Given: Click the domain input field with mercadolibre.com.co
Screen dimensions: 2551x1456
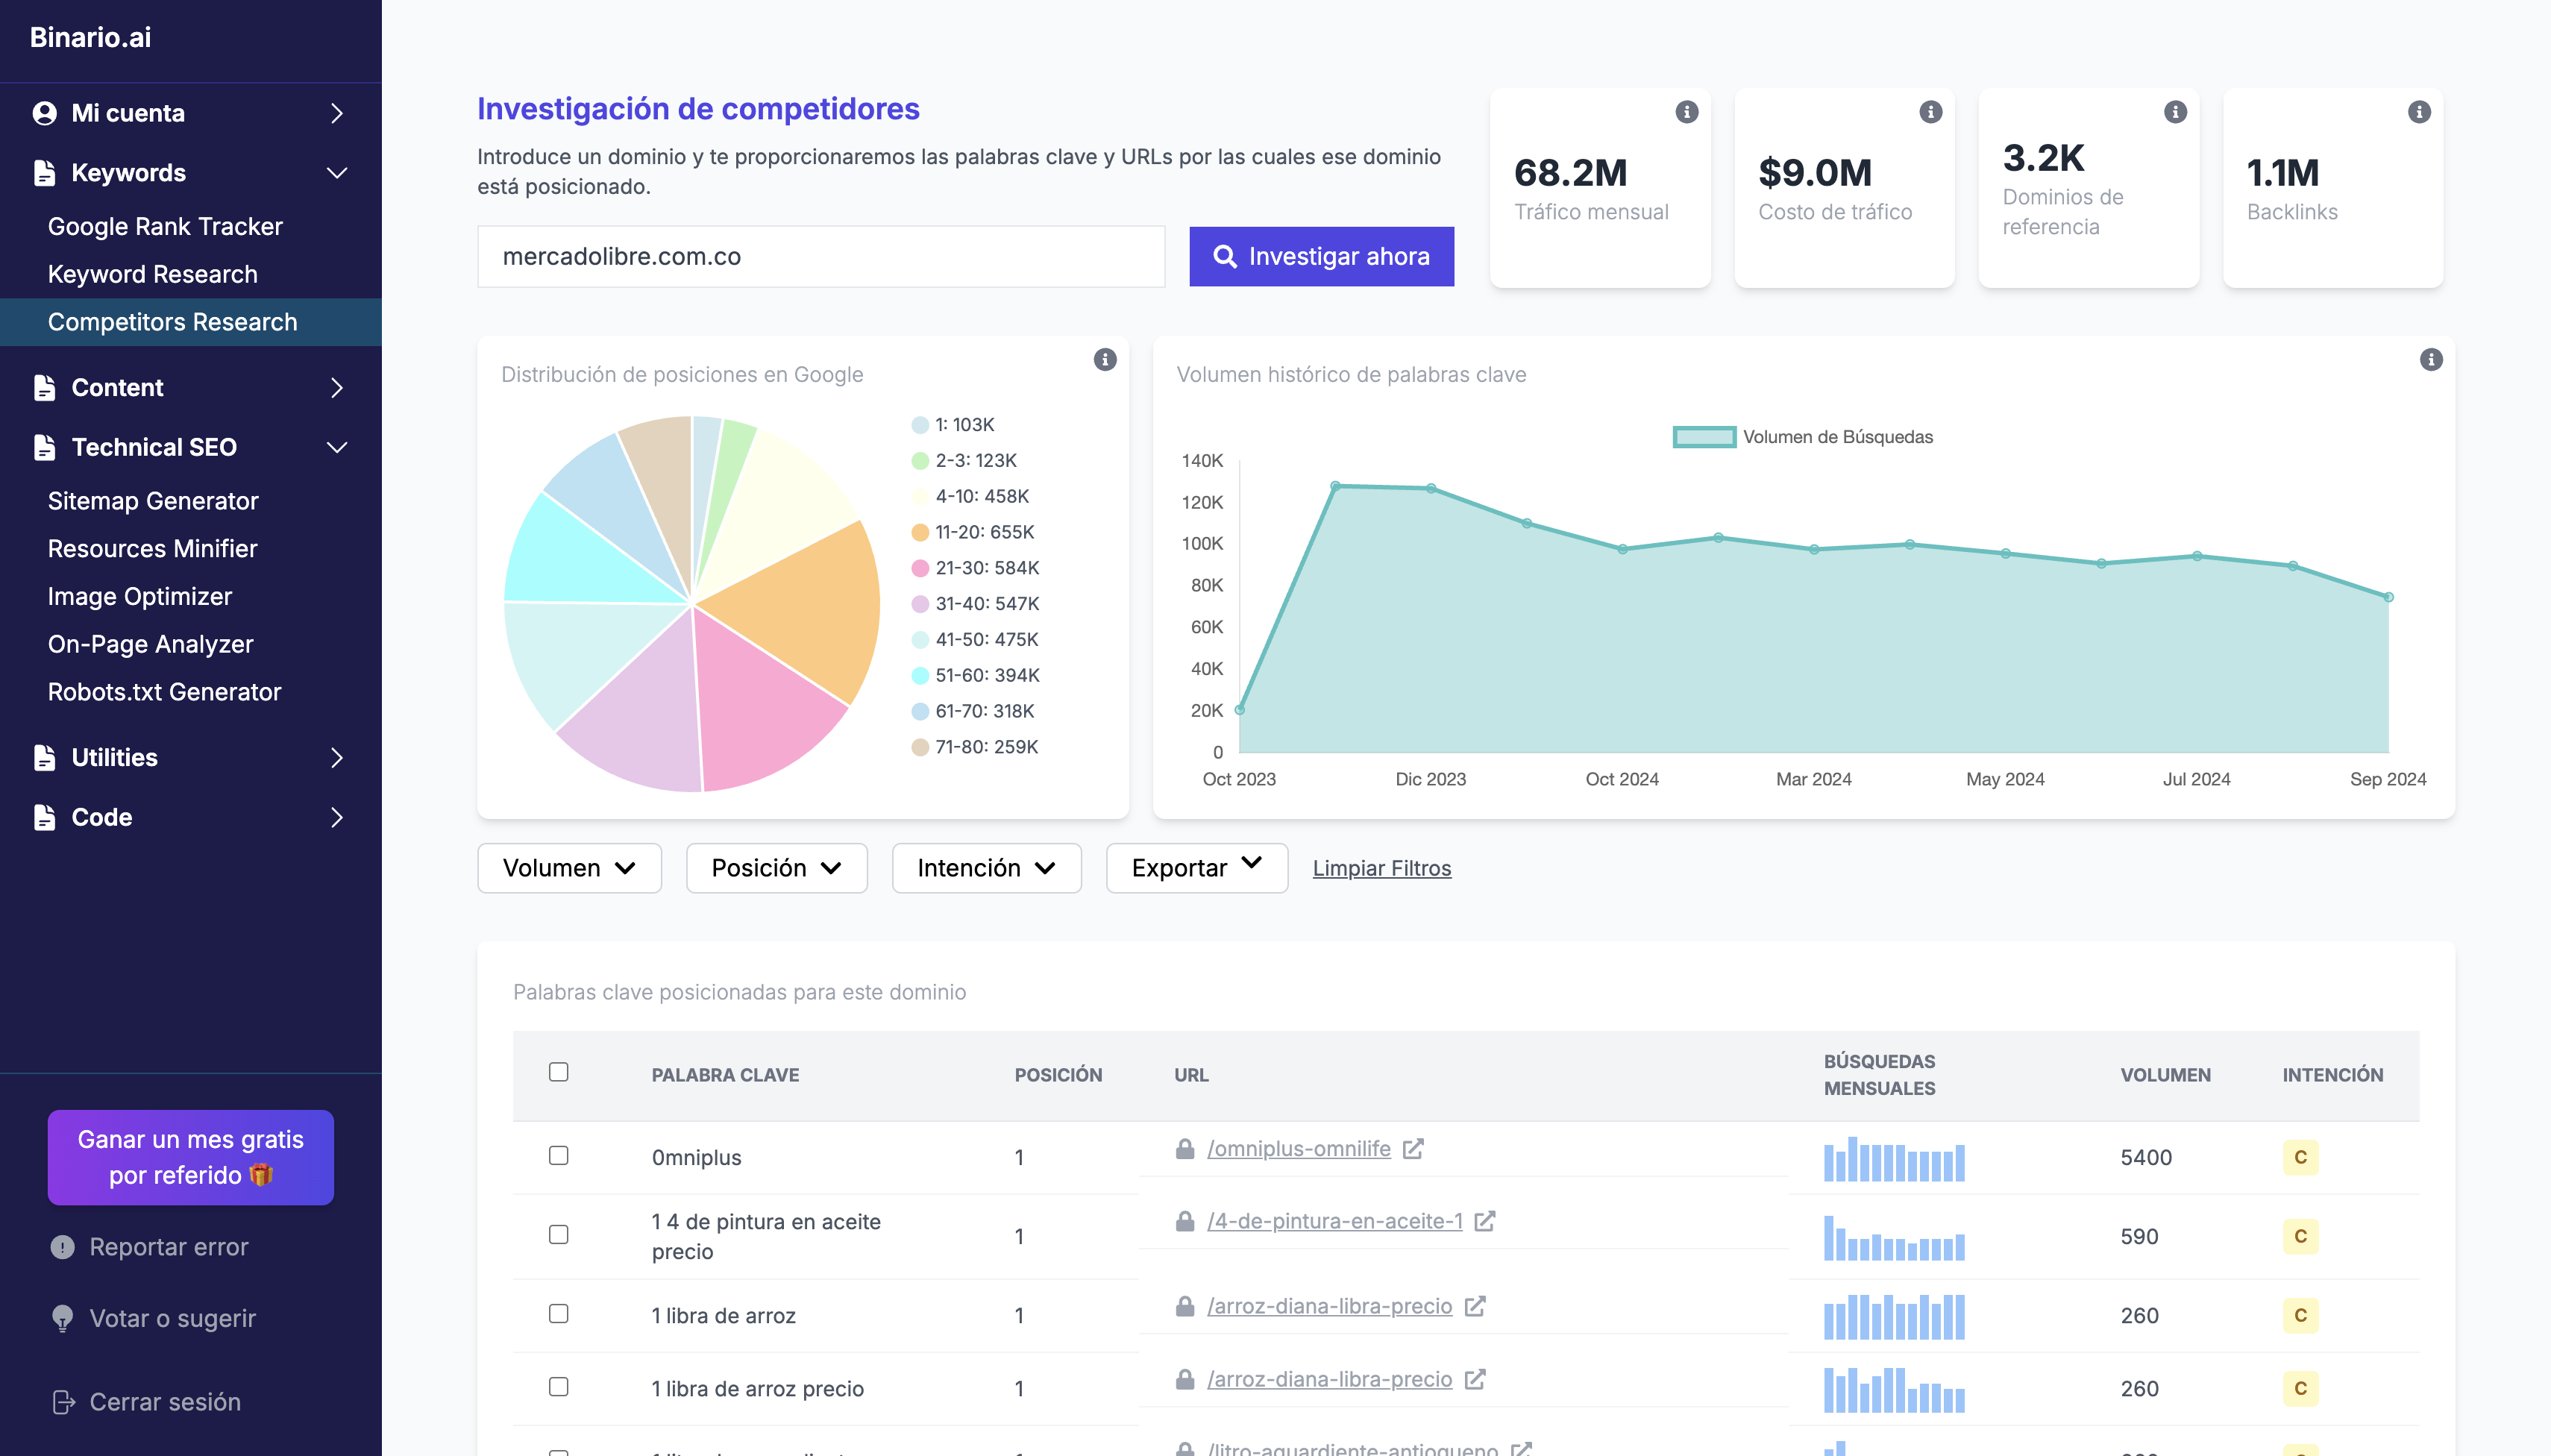Looking at the screenshot, I should [821, 257].
